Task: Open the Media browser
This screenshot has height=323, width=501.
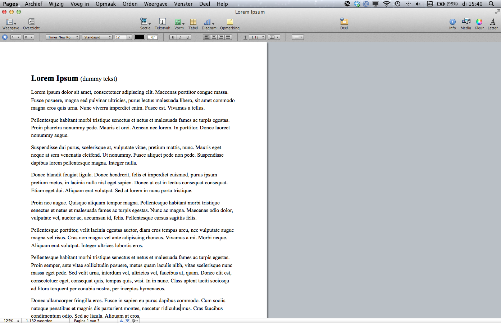Action: point(466,24)
